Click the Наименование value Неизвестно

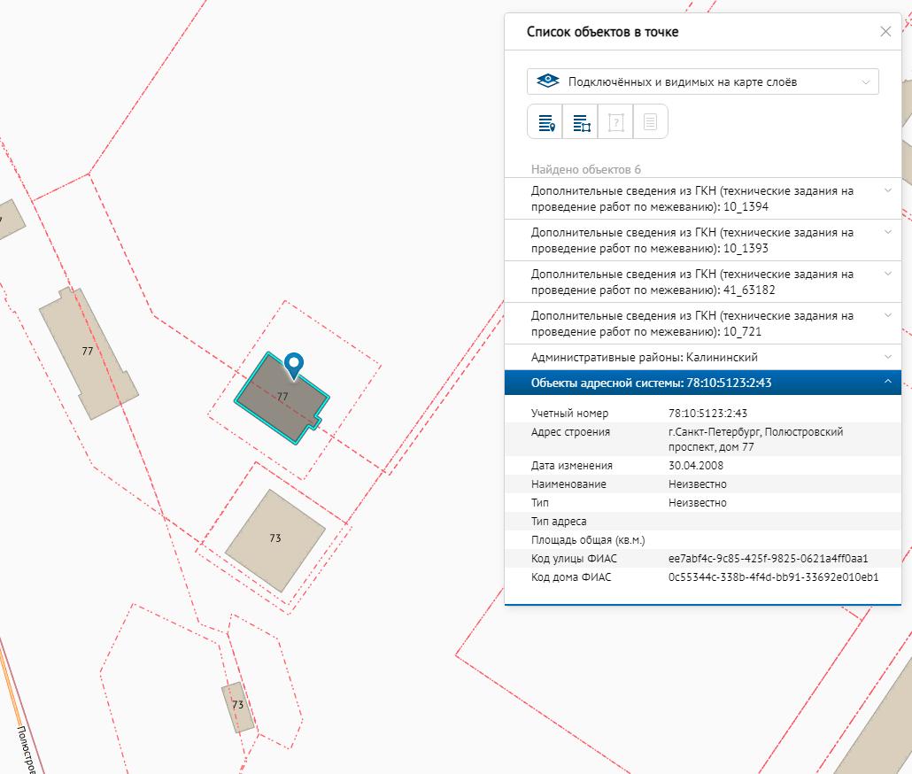click(698, 484)
